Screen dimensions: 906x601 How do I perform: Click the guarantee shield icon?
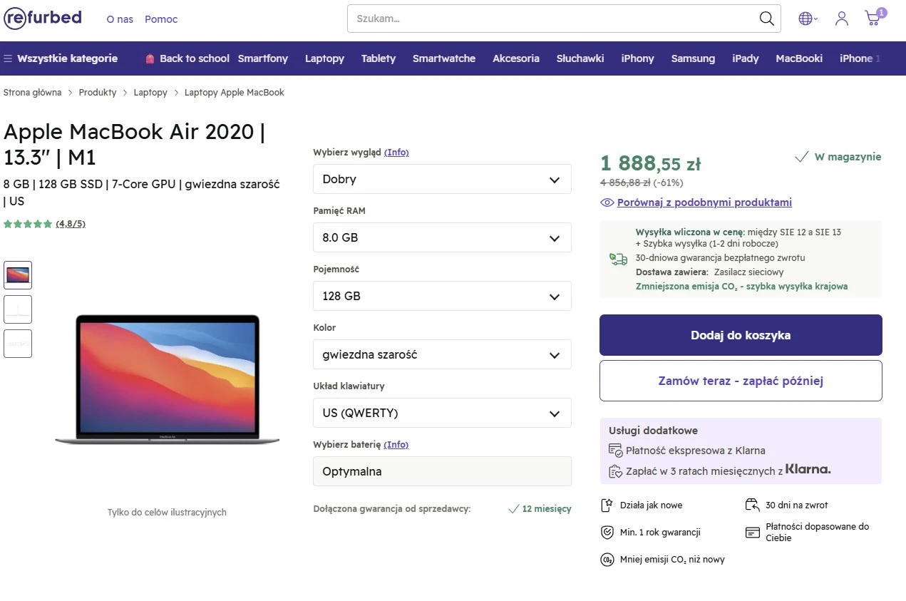coord(607,533)
